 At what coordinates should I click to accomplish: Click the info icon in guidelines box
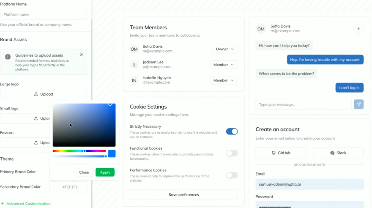click(x=8, y=57)
